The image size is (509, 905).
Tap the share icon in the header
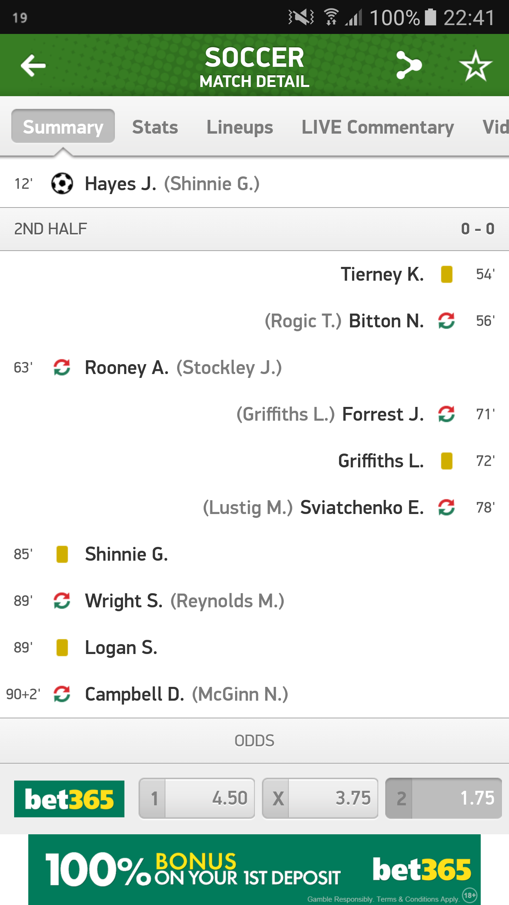coord(409,65)
